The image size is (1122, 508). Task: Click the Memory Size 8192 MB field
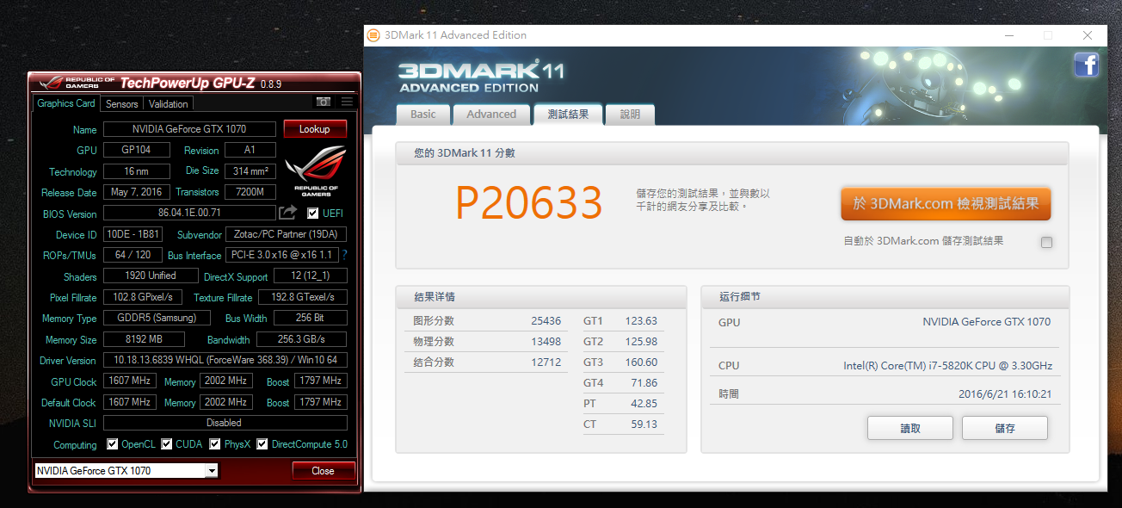tap(144, 339)
